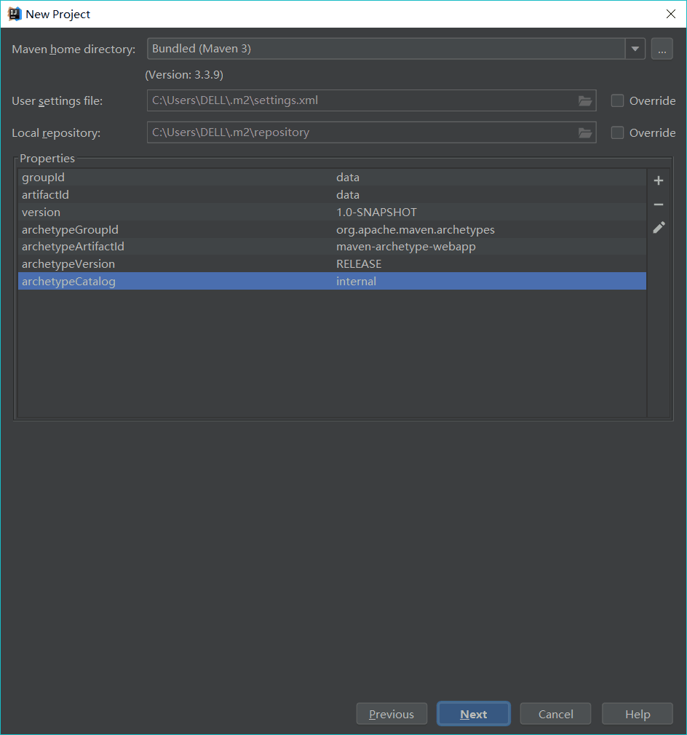
Task: Open Maven home directory browse ellipsis button
Action: (662, 49)
